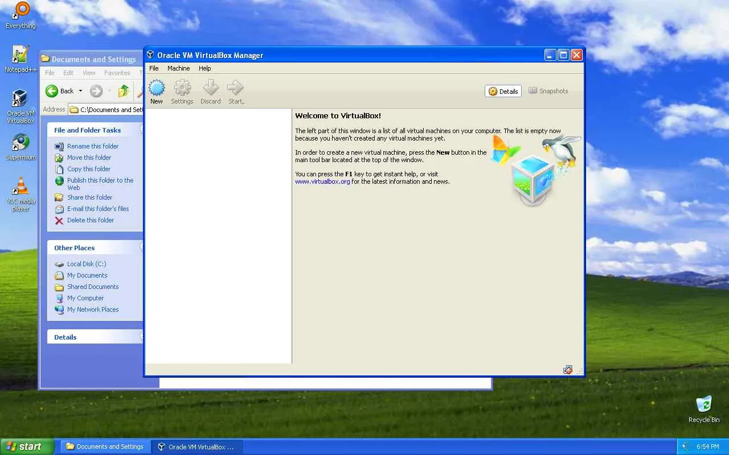Select the Recycle Bin desktop icon
Viewport: 729px width, 455px height.
(704, 409)
